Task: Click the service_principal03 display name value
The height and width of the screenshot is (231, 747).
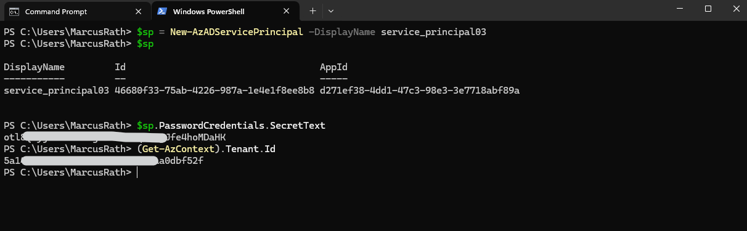Action: [57, 91]
